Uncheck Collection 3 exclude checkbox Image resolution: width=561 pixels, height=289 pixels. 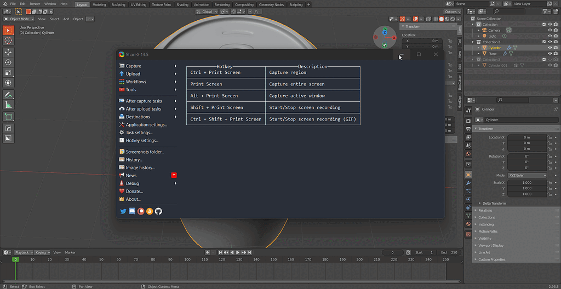(544, 59)
